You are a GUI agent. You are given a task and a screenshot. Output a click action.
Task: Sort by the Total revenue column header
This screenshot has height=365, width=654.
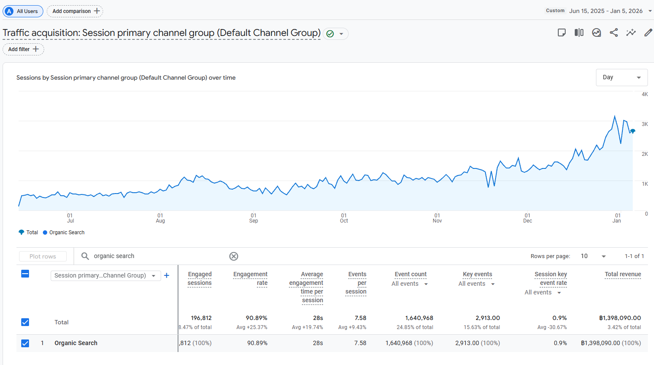(x=622, y=274)
